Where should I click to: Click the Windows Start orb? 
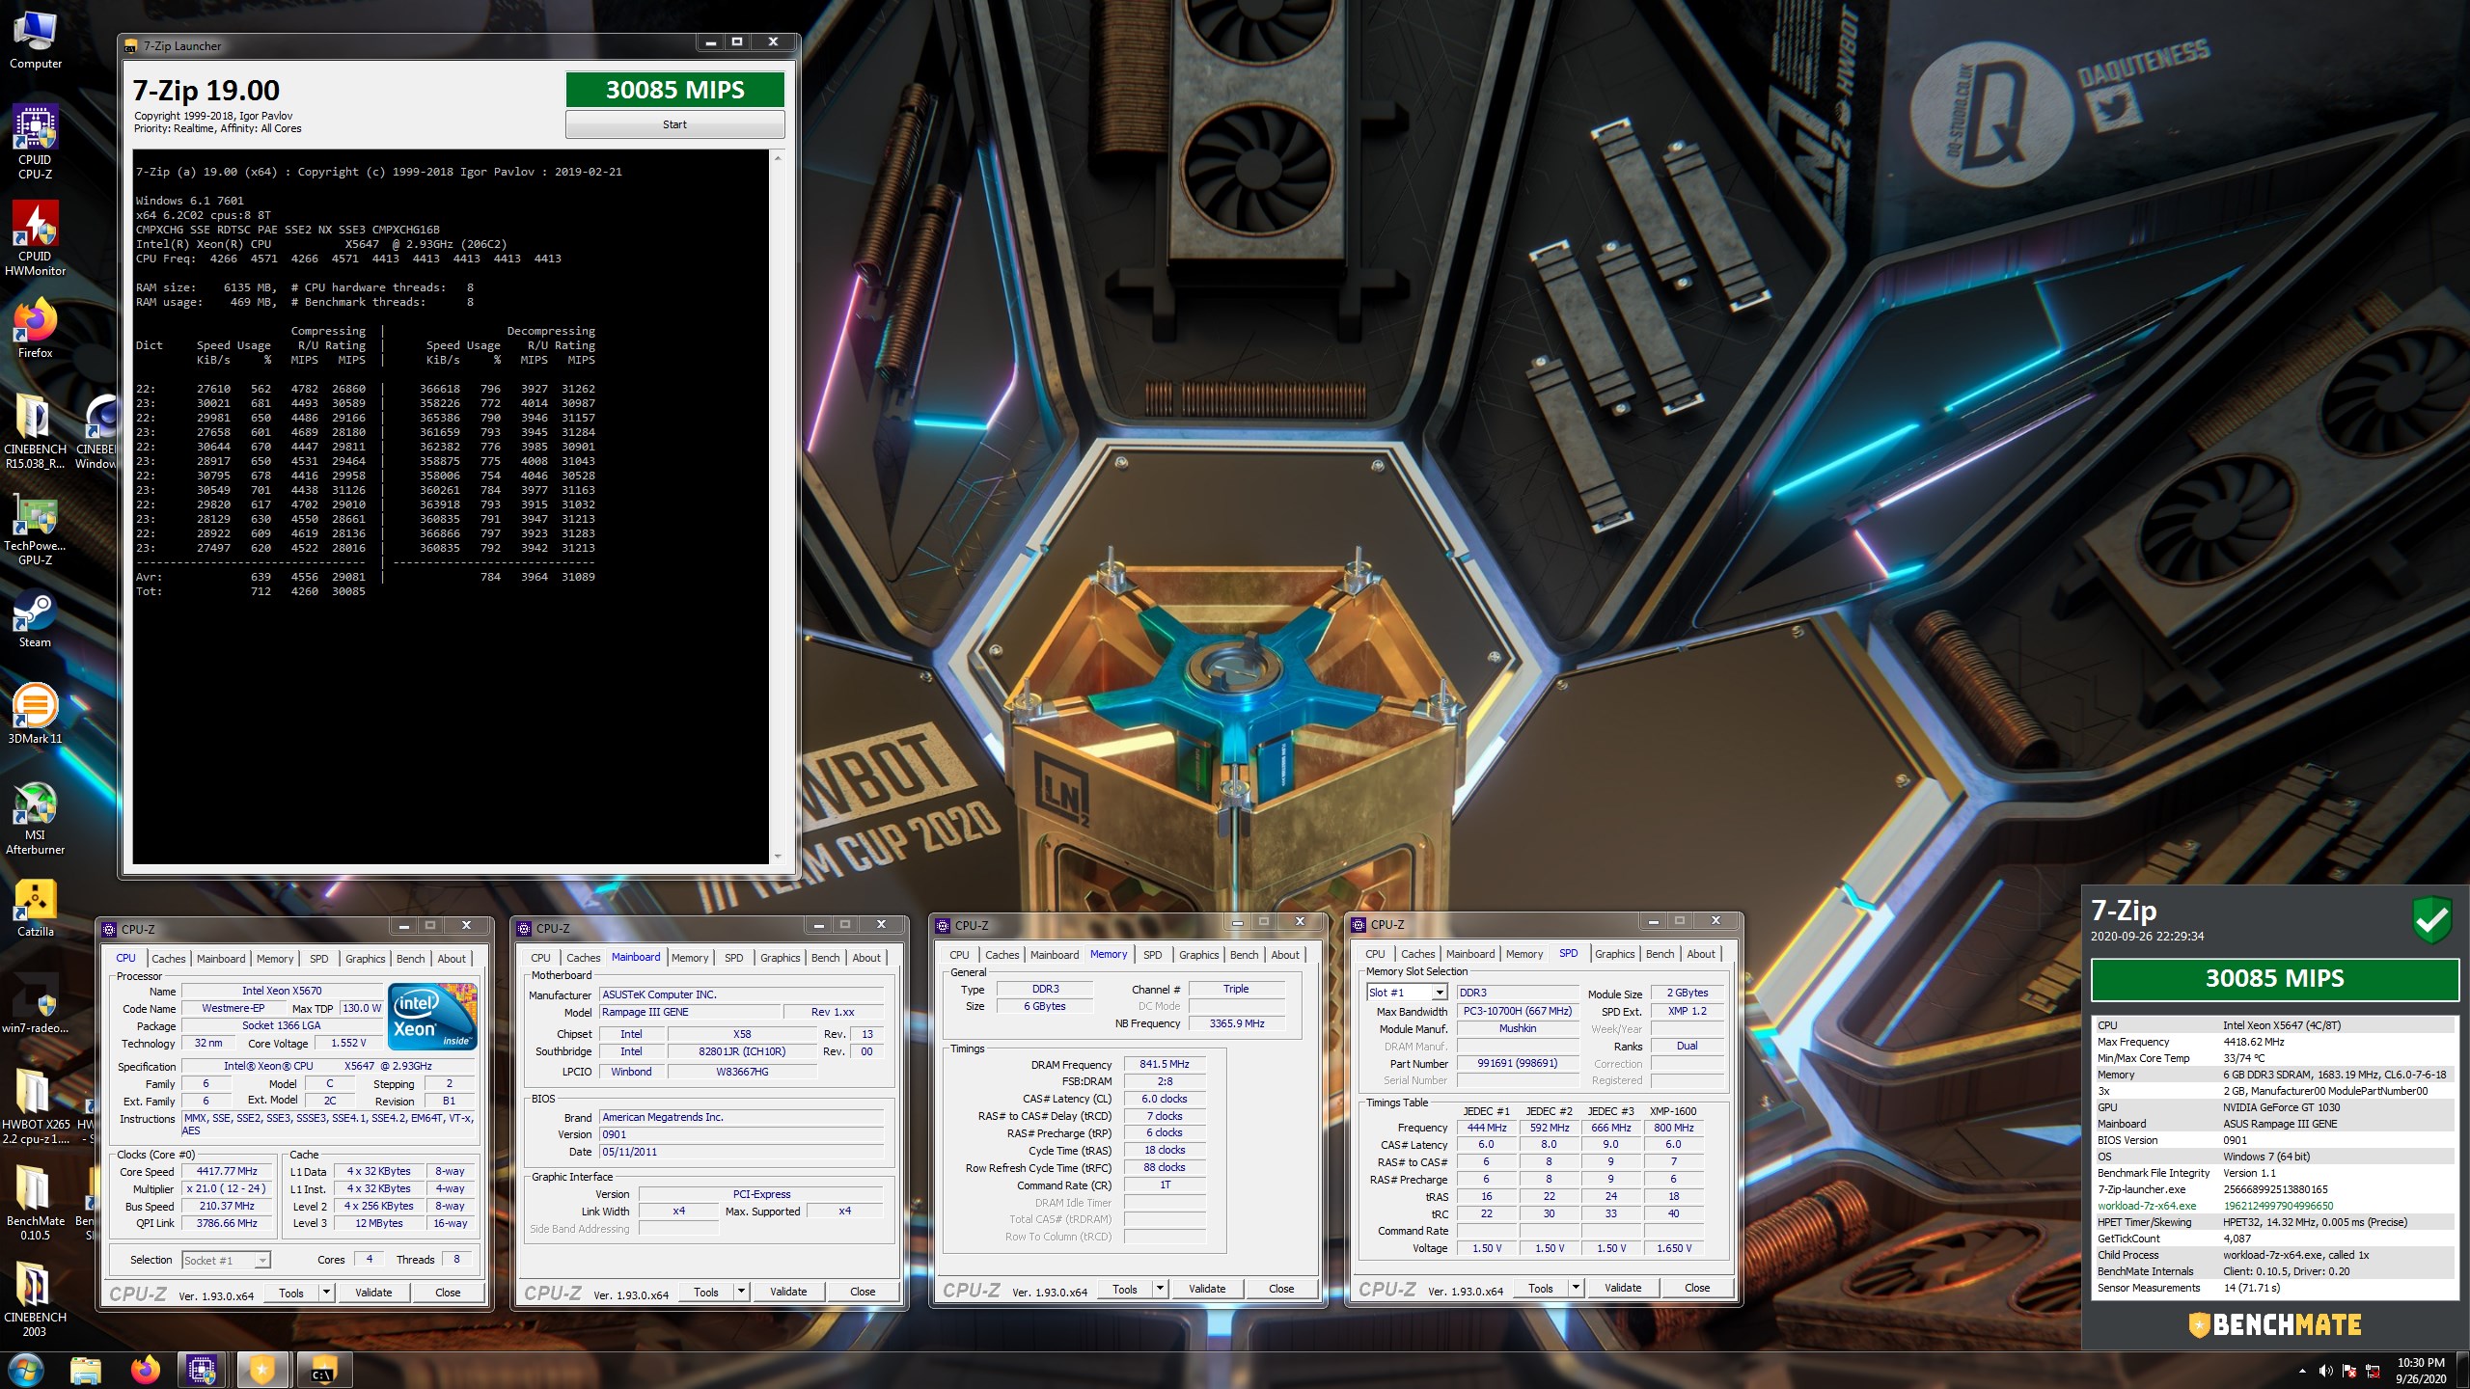pos(26,1370)
